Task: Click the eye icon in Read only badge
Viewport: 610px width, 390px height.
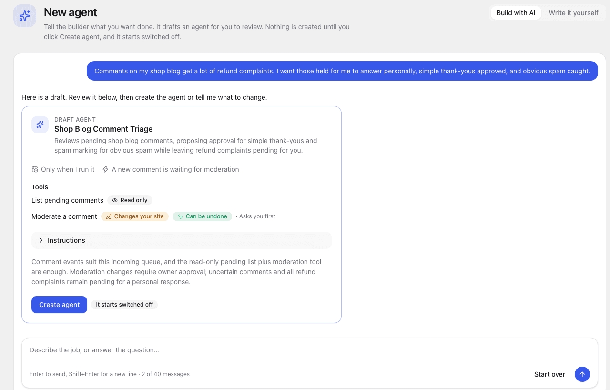Action: (x=115, y=200)
